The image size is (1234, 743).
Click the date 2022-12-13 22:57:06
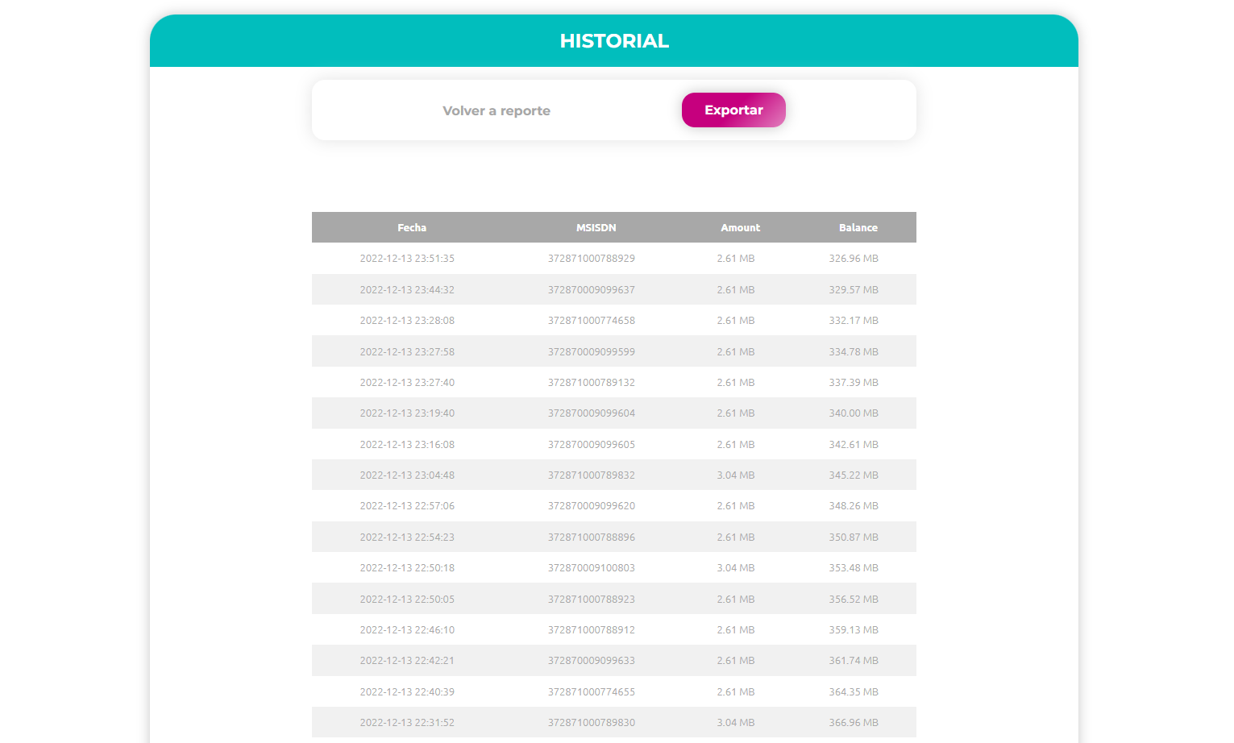(407, 506)
